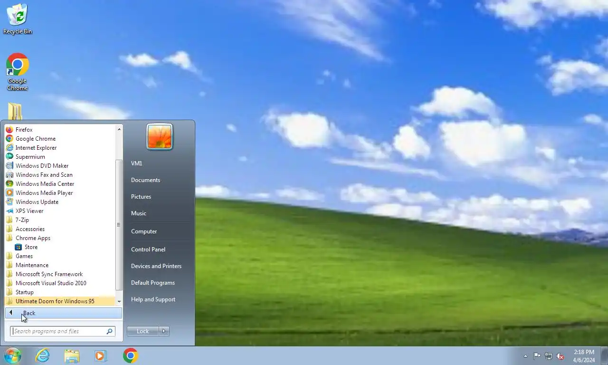
Task: Expand the Startup folder
Action: (60, 292)
